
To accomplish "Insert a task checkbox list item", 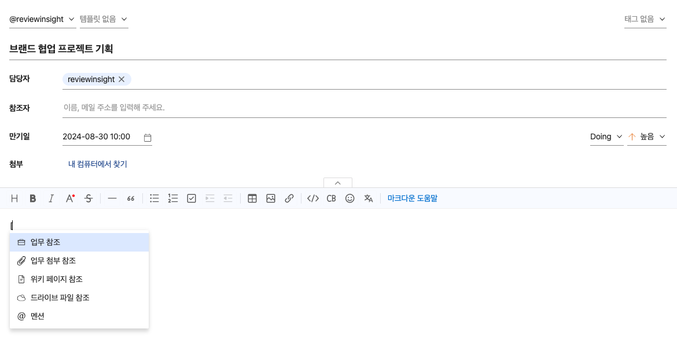I will coord(192,198).
